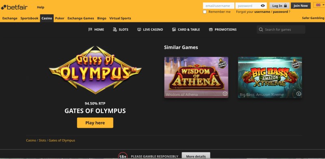This screenshot has width=325, height=159.
Task: Click the Card & Table icon
Action: point(174,30)
